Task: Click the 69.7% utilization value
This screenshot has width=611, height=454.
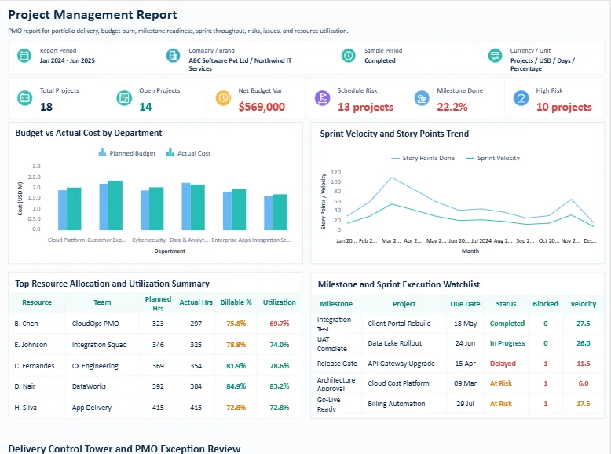Action: coord(280,324)
